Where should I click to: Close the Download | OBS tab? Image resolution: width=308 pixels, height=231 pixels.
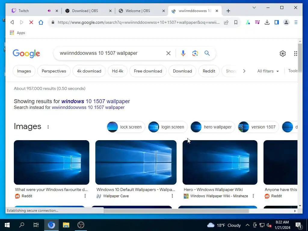click(x=110, y=11)
